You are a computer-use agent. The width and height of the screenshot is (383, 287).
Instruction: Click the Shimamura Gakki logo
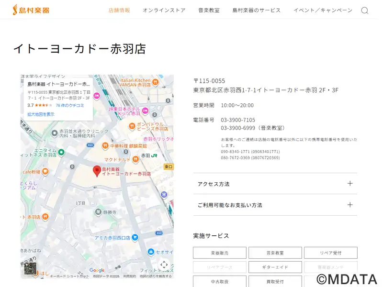pos(31,10)
